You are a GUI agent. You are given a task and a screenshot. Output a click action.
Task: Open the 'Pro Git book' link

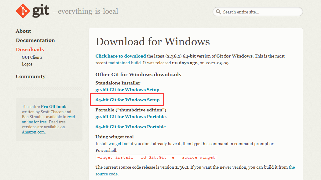point(54,107)
